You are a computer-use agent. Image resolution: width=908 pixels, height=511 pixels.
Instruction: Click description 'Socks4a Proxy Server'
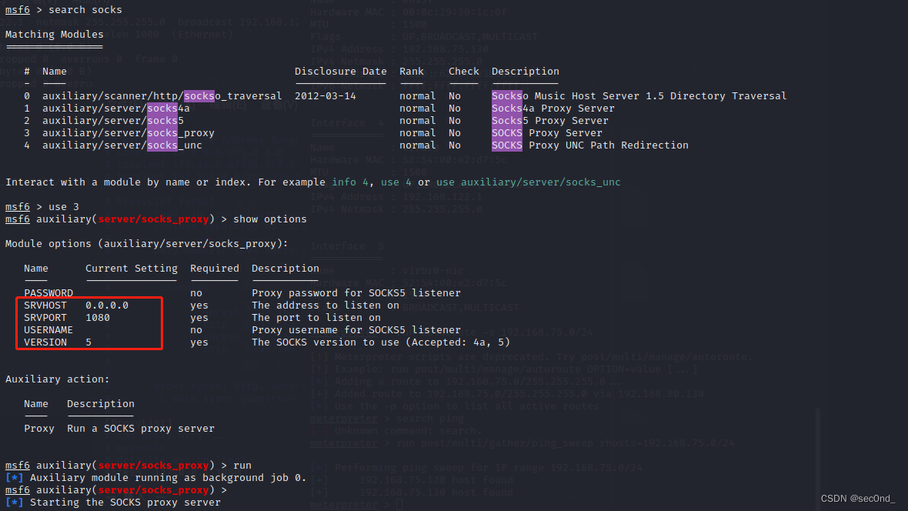(553, 109)
